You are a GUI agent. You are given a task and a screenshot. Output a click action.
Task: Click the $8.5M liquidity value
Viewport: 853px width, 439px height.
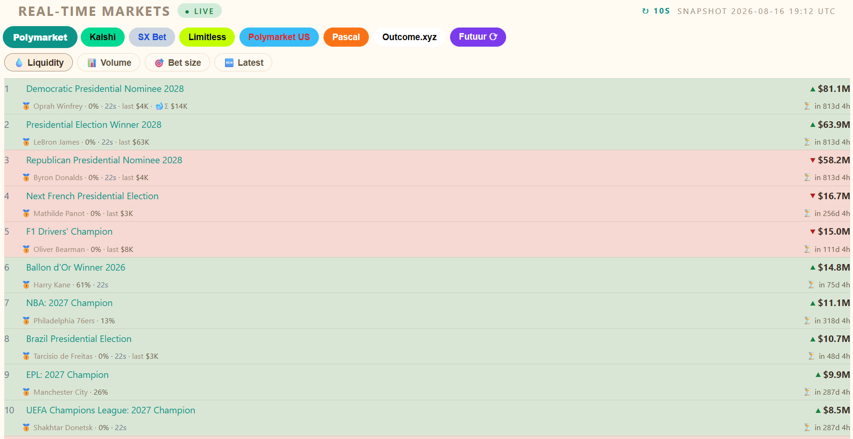coord(837,410)
